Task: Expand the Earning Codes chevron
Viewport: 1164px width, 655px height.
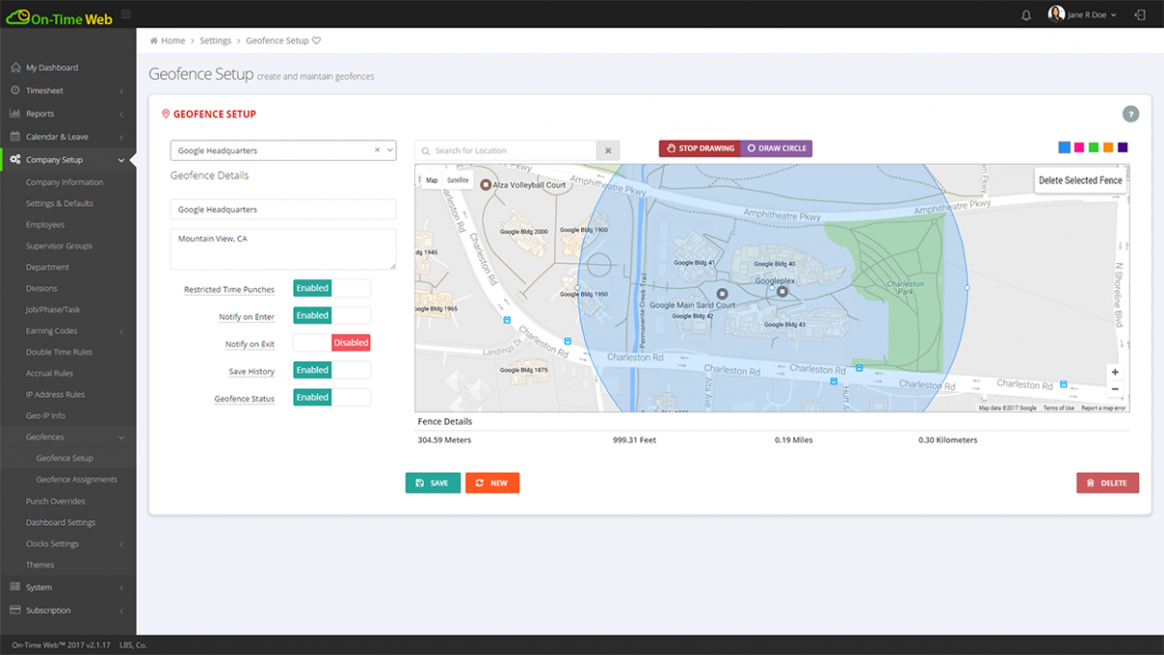Action: 121,332
